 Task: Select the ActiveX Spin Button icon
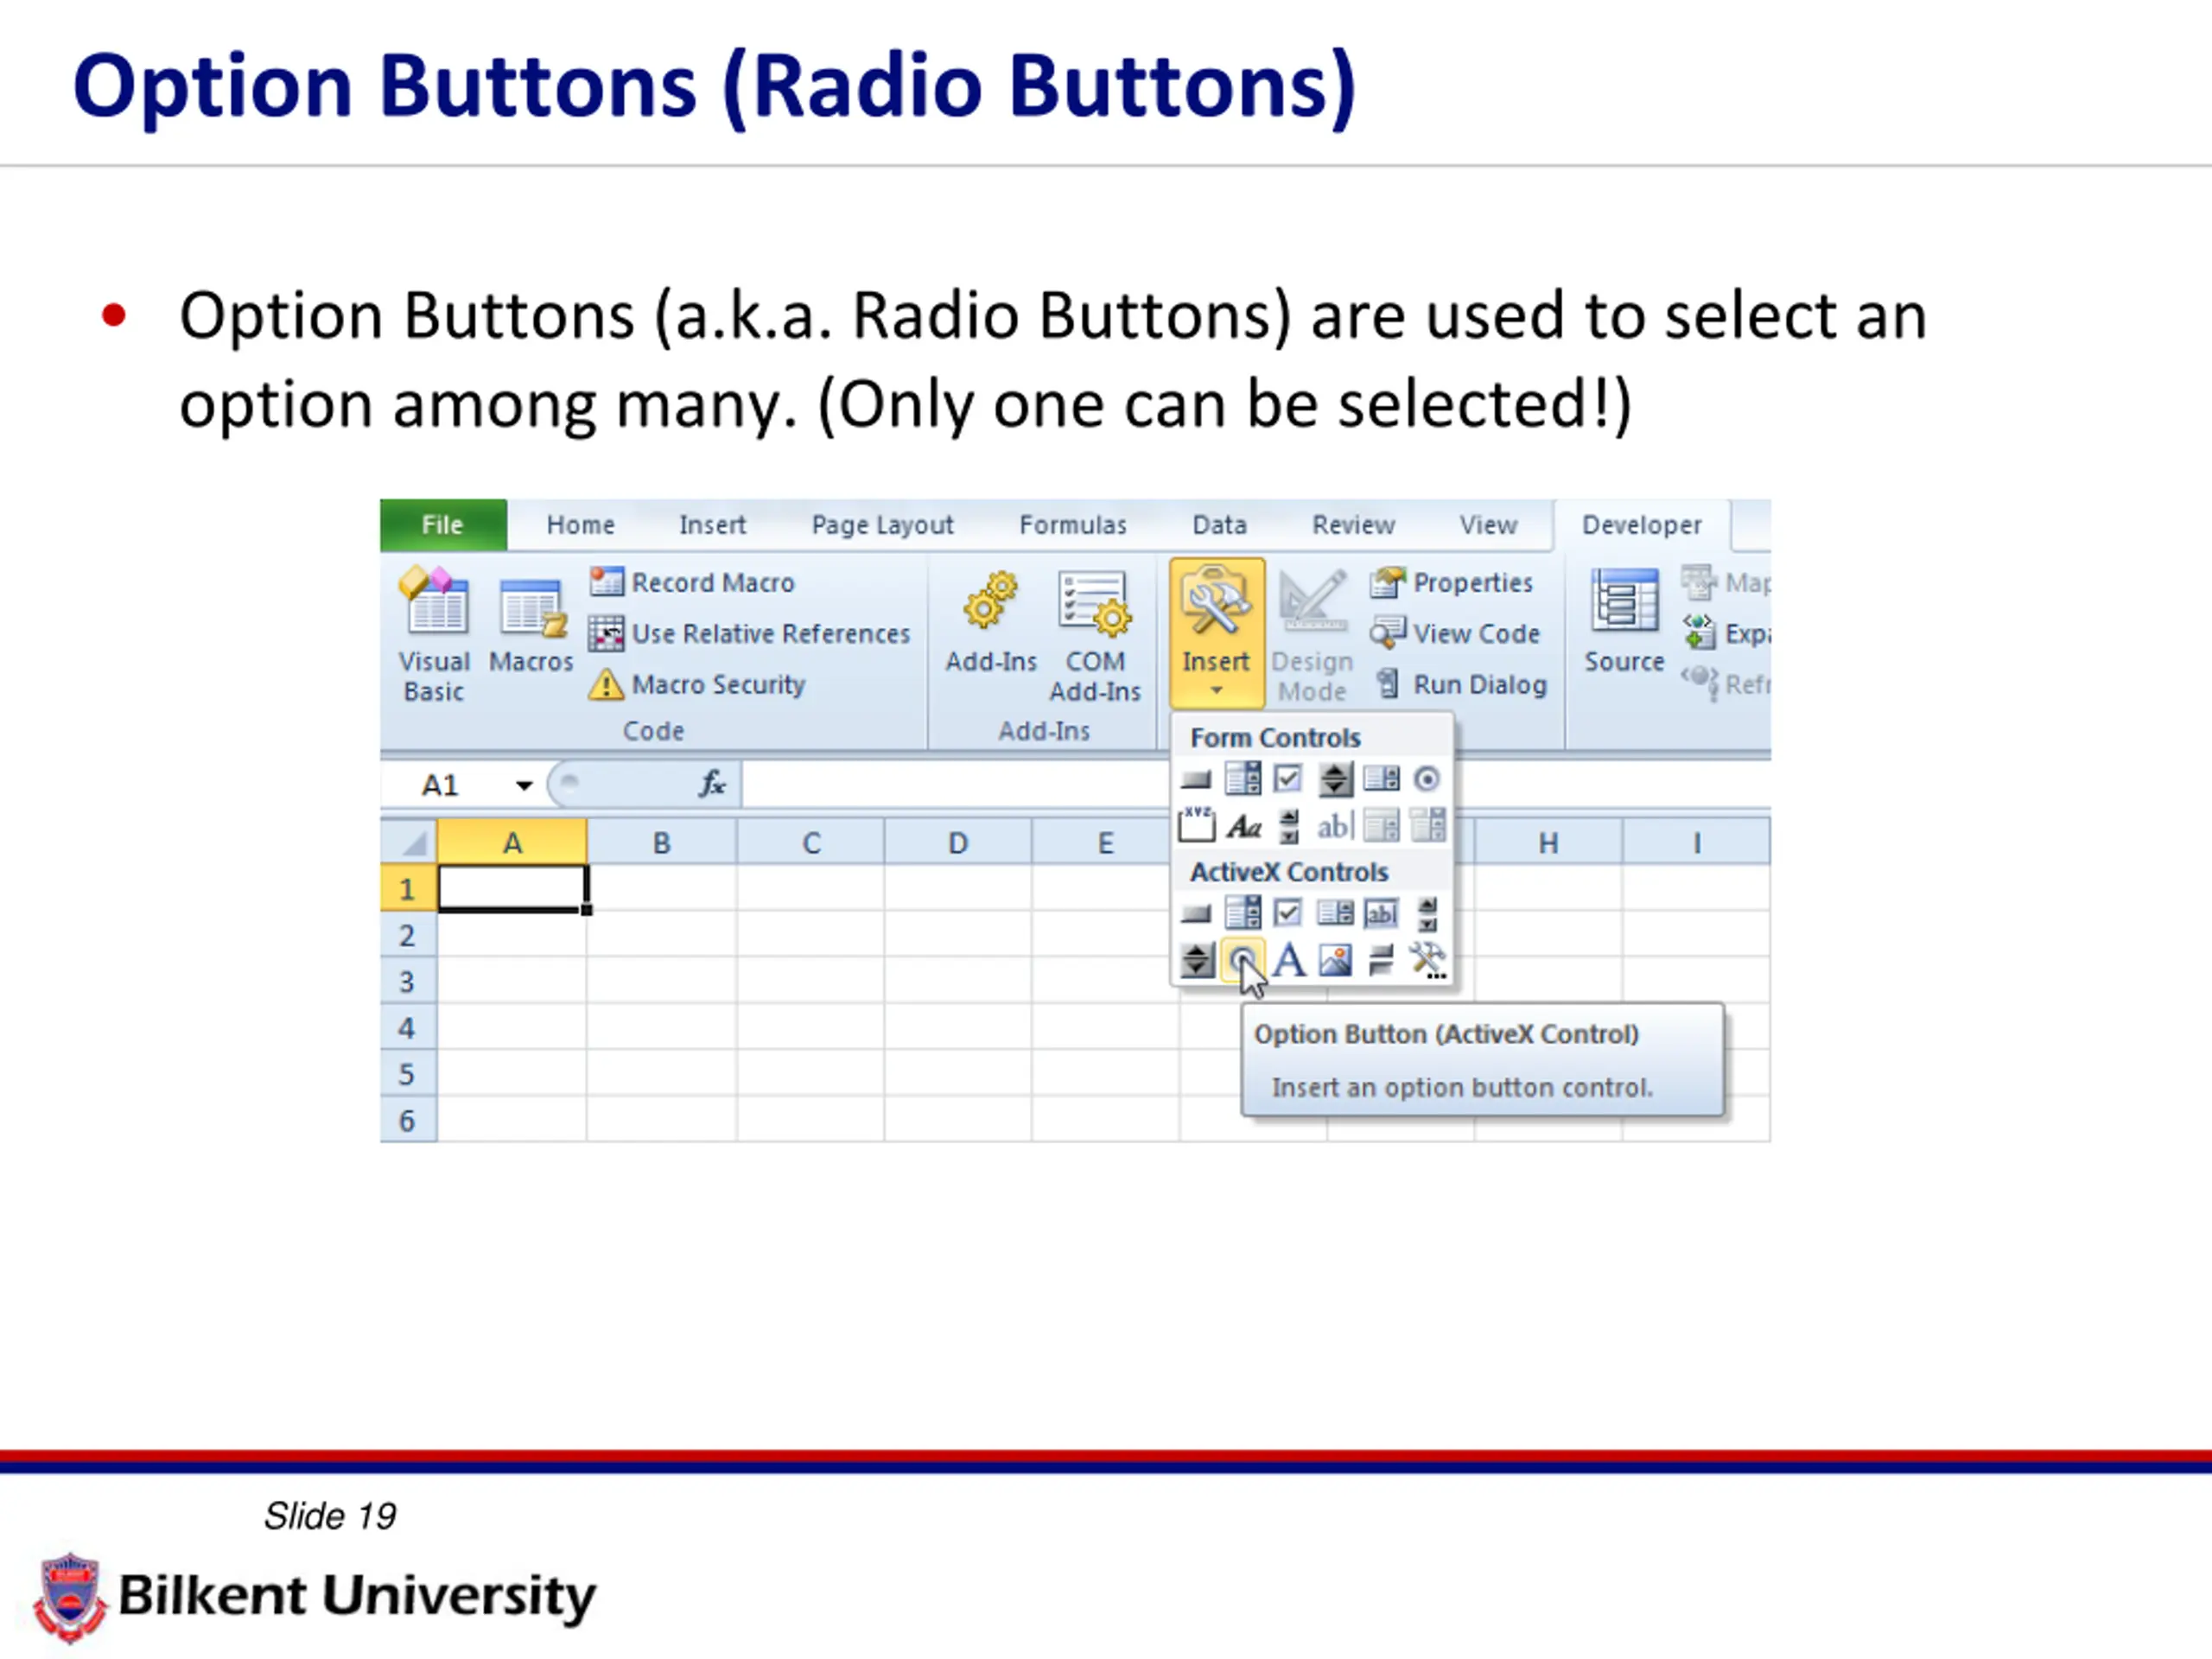pyautogui.click(x=1197, y=960)
